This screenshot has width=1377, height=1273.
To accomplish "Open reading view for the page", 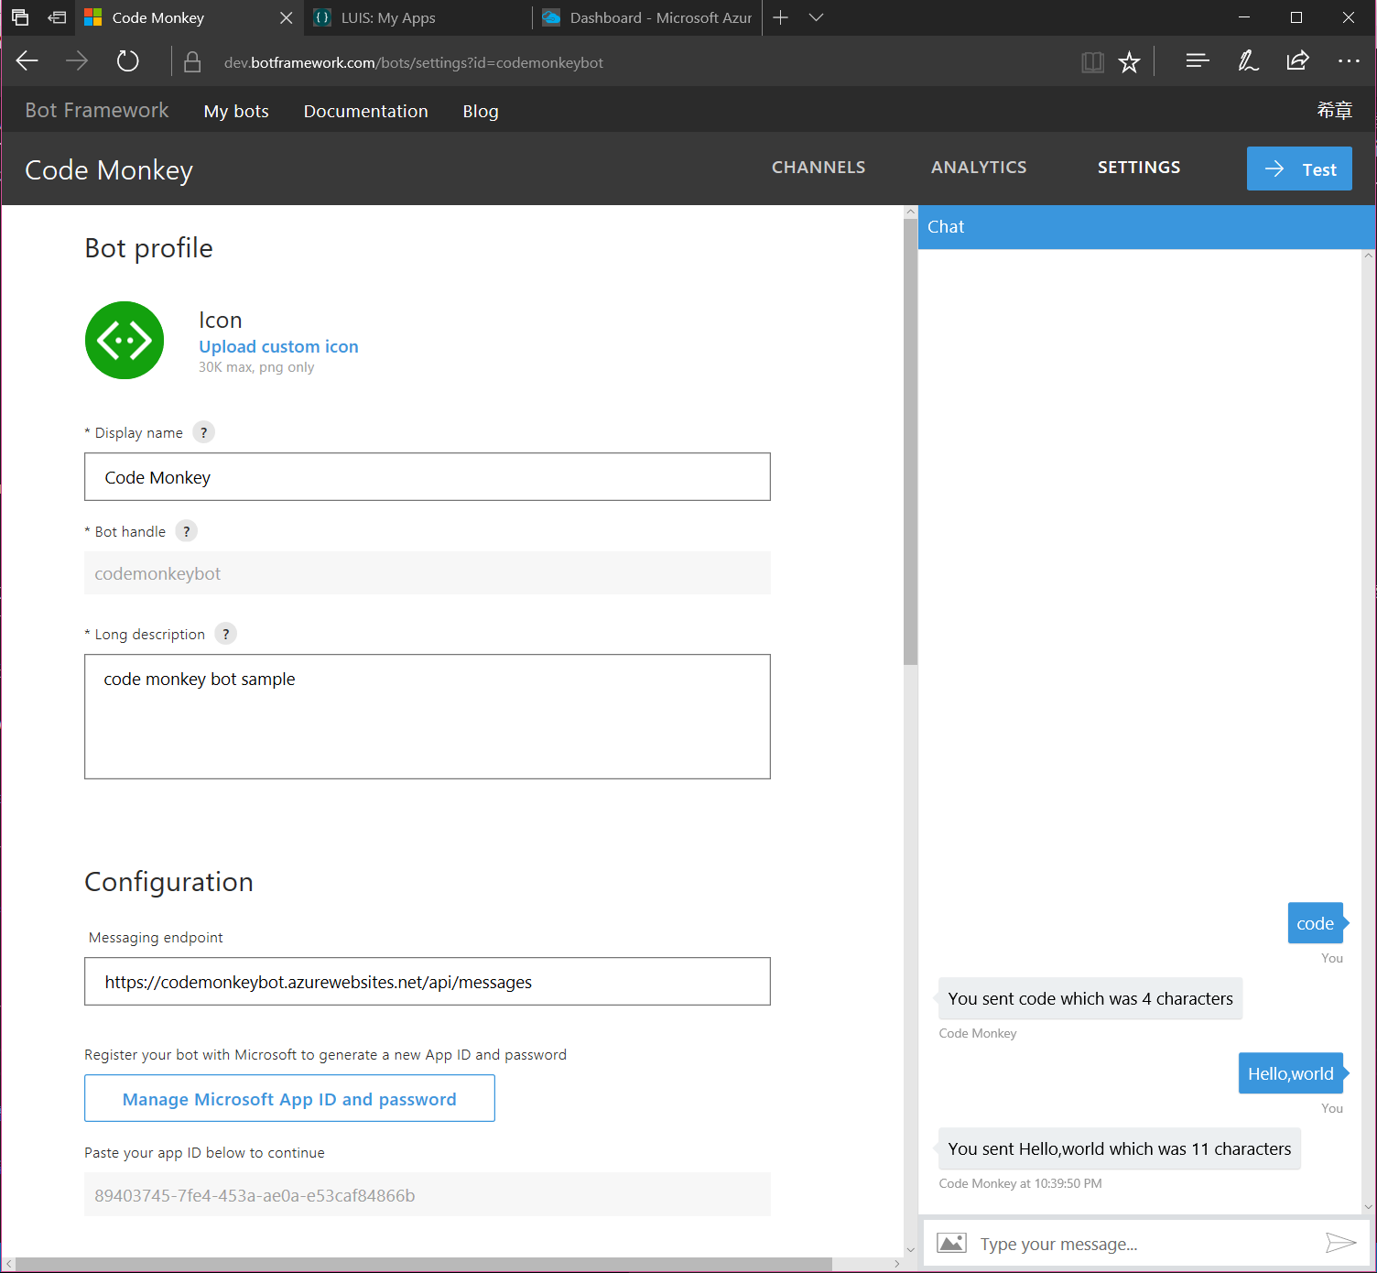I will [1091, 61].
